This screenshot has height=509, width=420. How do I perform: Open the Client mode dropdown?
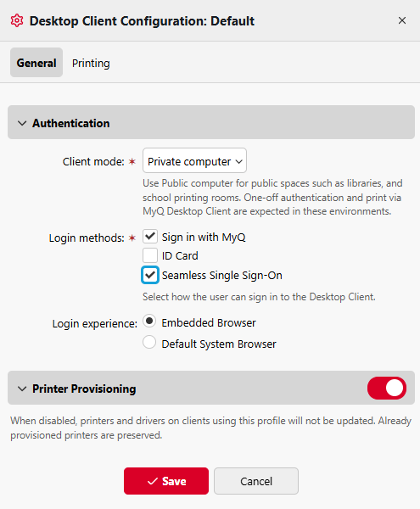(x=194, y=160)
